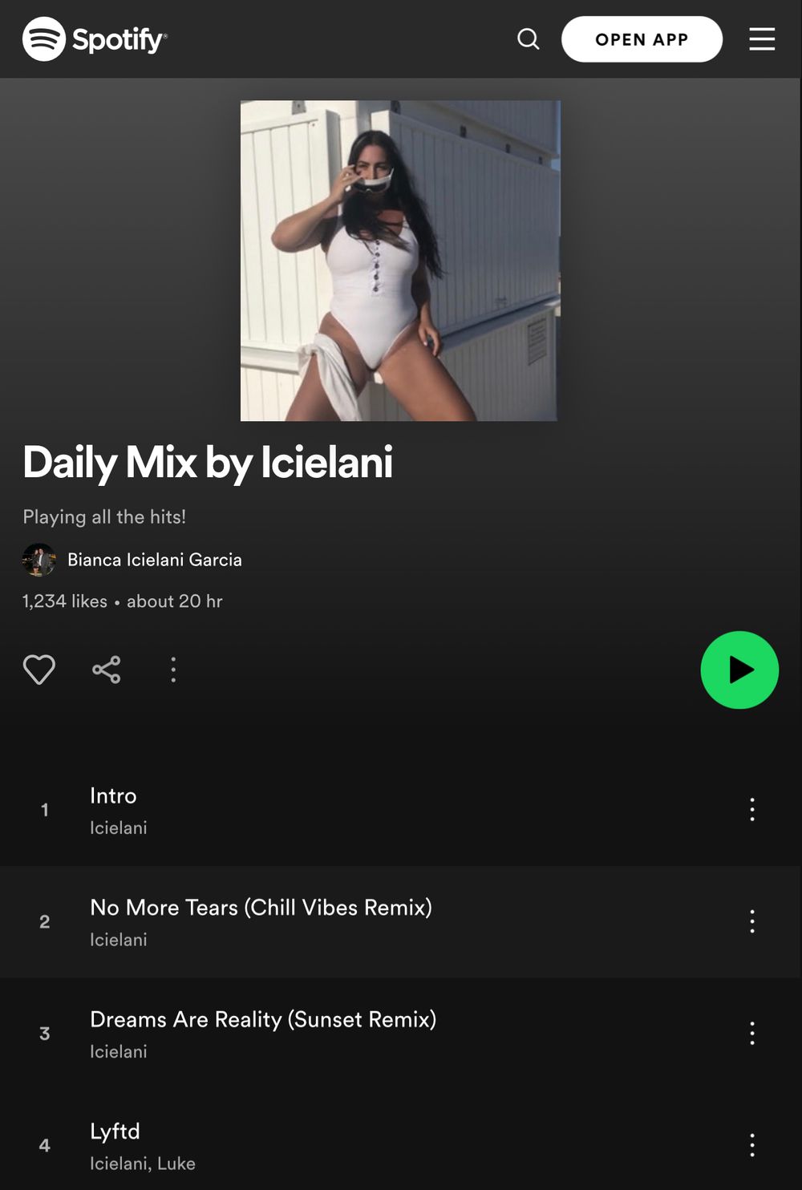This screenshot has width=802, height=1190.
Task: Share the playlist via share icon
Action: coord(106,670)
